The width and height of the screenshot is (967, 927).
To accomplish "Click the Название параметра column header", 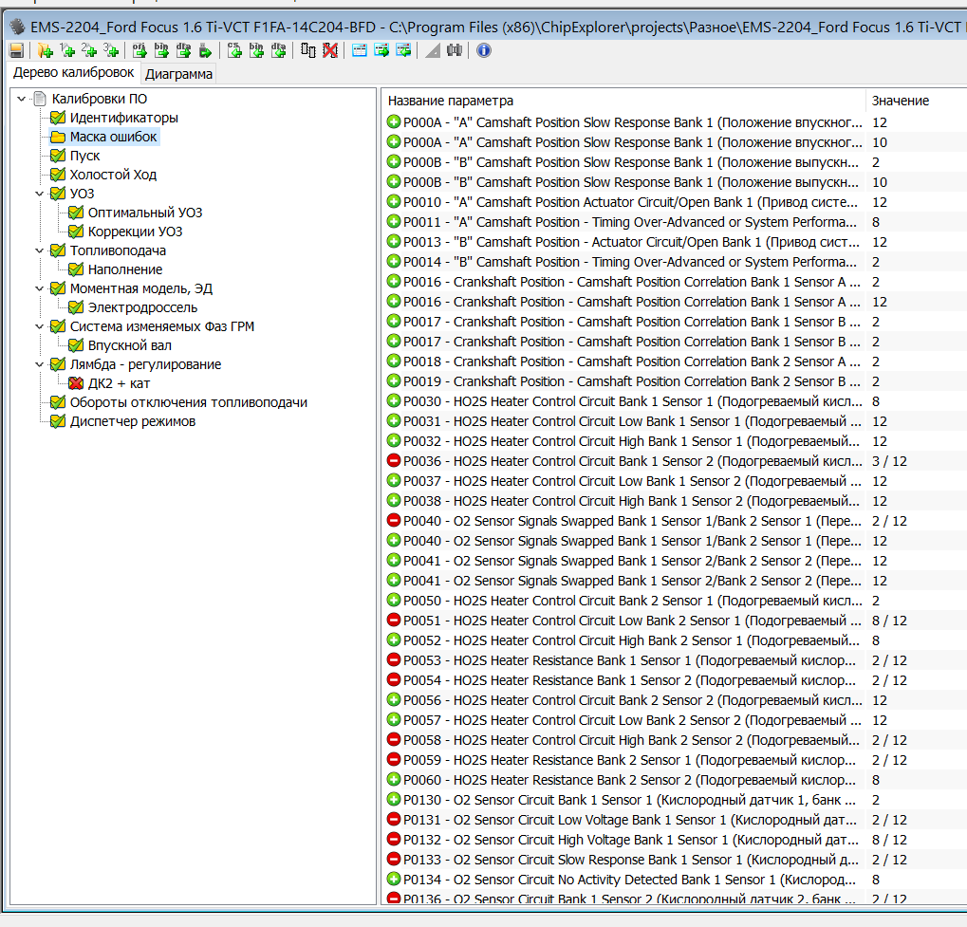I will 623,101.
